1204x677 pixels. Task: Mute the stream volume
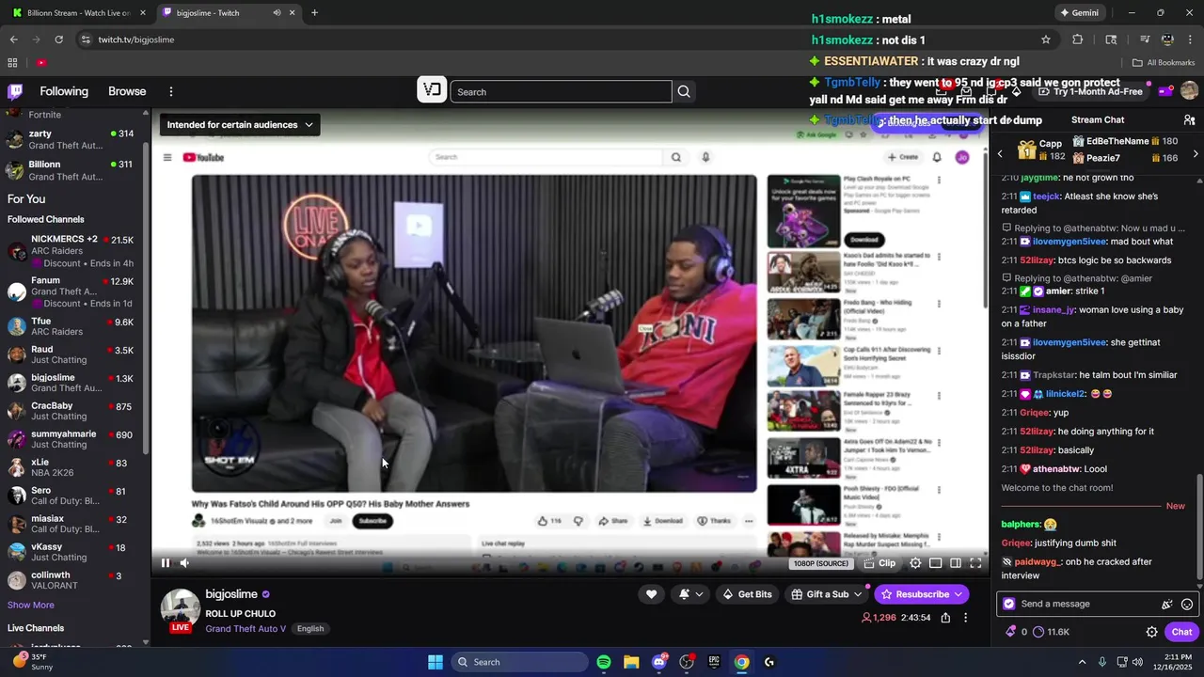click(184, 563)
